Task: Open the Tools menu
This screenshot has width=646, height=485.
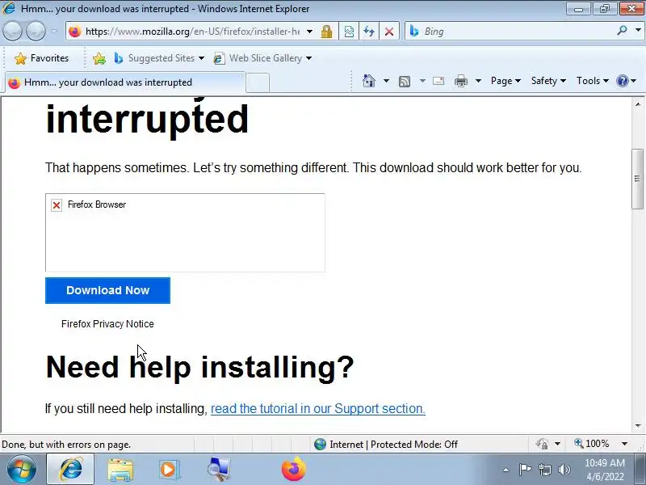Action: pyautogui.click(x=593, y=81)
